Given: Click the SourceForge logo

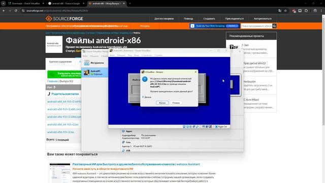Looking at the screenshot, I should pyautogui.click(x=64, y=19).
